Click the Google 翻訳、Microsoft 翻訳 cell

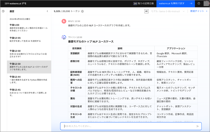tap(176, 55)
